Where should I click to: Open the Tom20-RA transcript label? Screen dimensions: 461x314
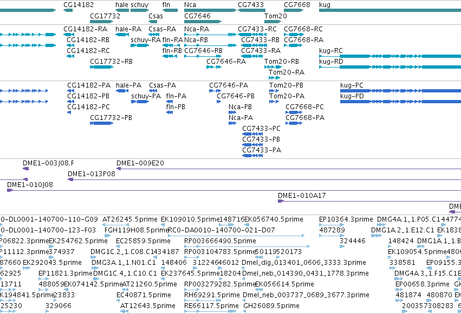[287, 72]
